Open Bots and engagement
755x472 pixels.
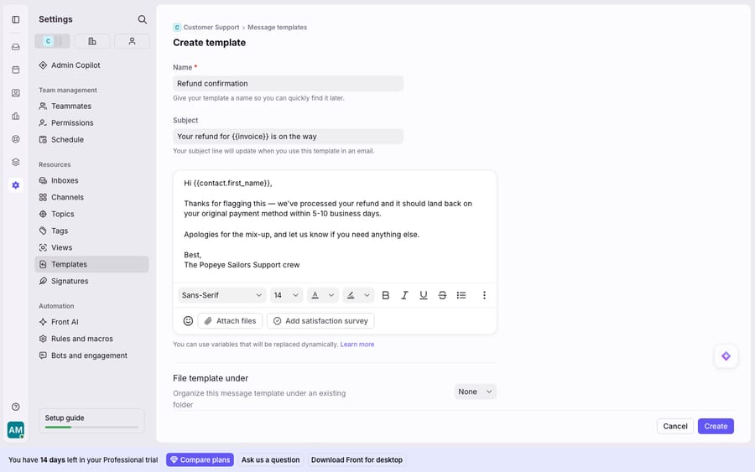pos(91,355)
